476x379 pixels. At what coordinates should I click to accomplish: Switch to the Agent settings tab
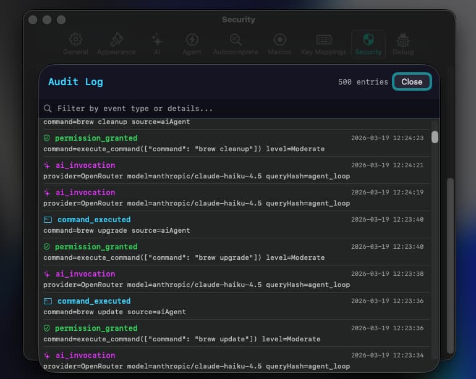(192, 44)
